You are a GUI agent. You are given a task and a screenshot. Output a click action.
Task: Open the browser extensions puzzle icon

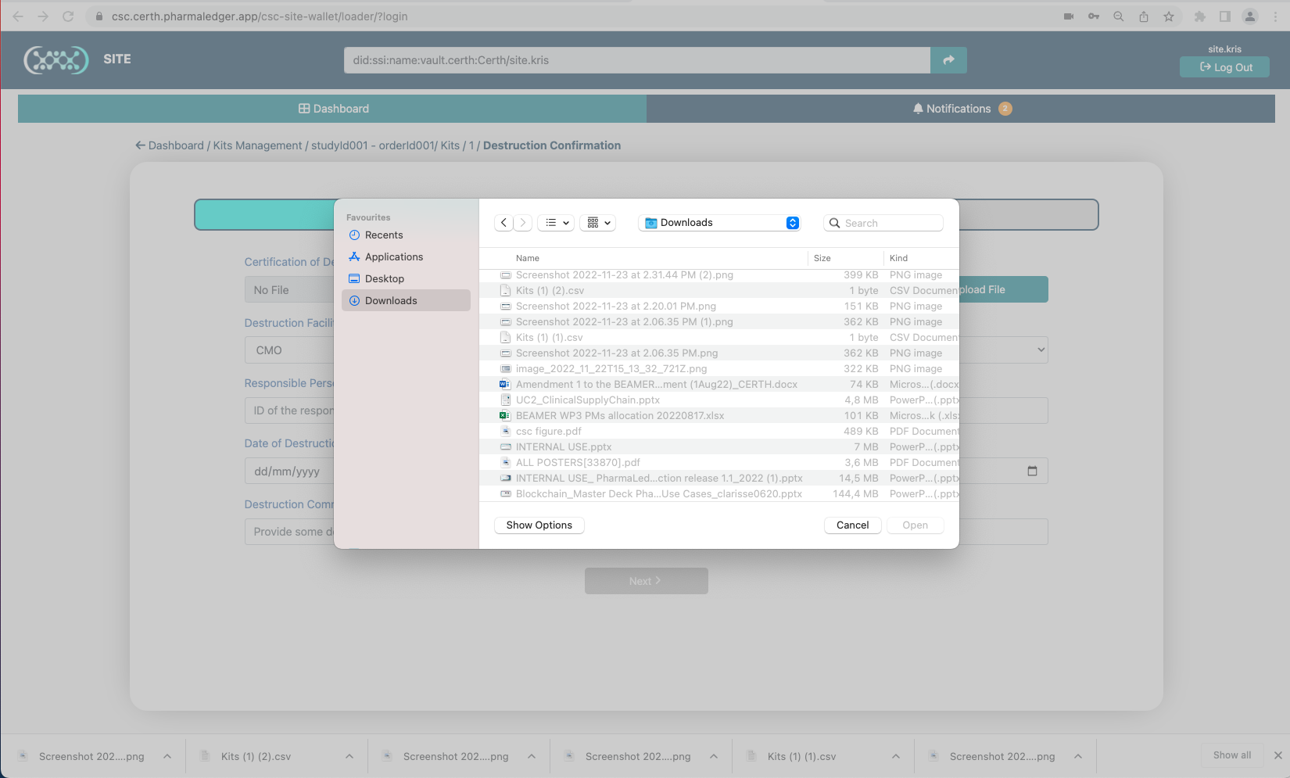click(1199, 16)
